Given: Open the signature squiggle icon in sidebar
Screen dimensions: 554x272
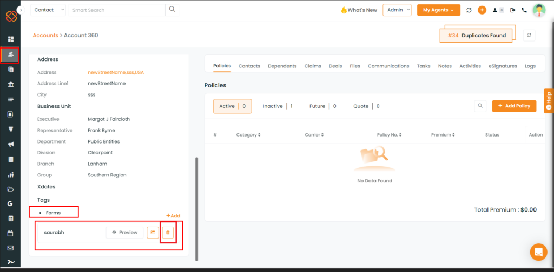Looking at the screenshot, I should coord(11,263).
